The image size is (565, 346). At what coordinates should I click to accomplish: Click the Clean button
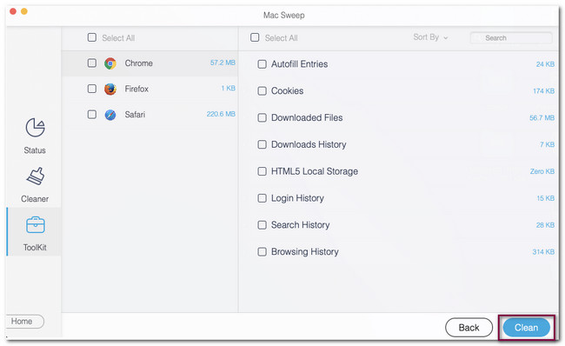(x=526, y=328)
